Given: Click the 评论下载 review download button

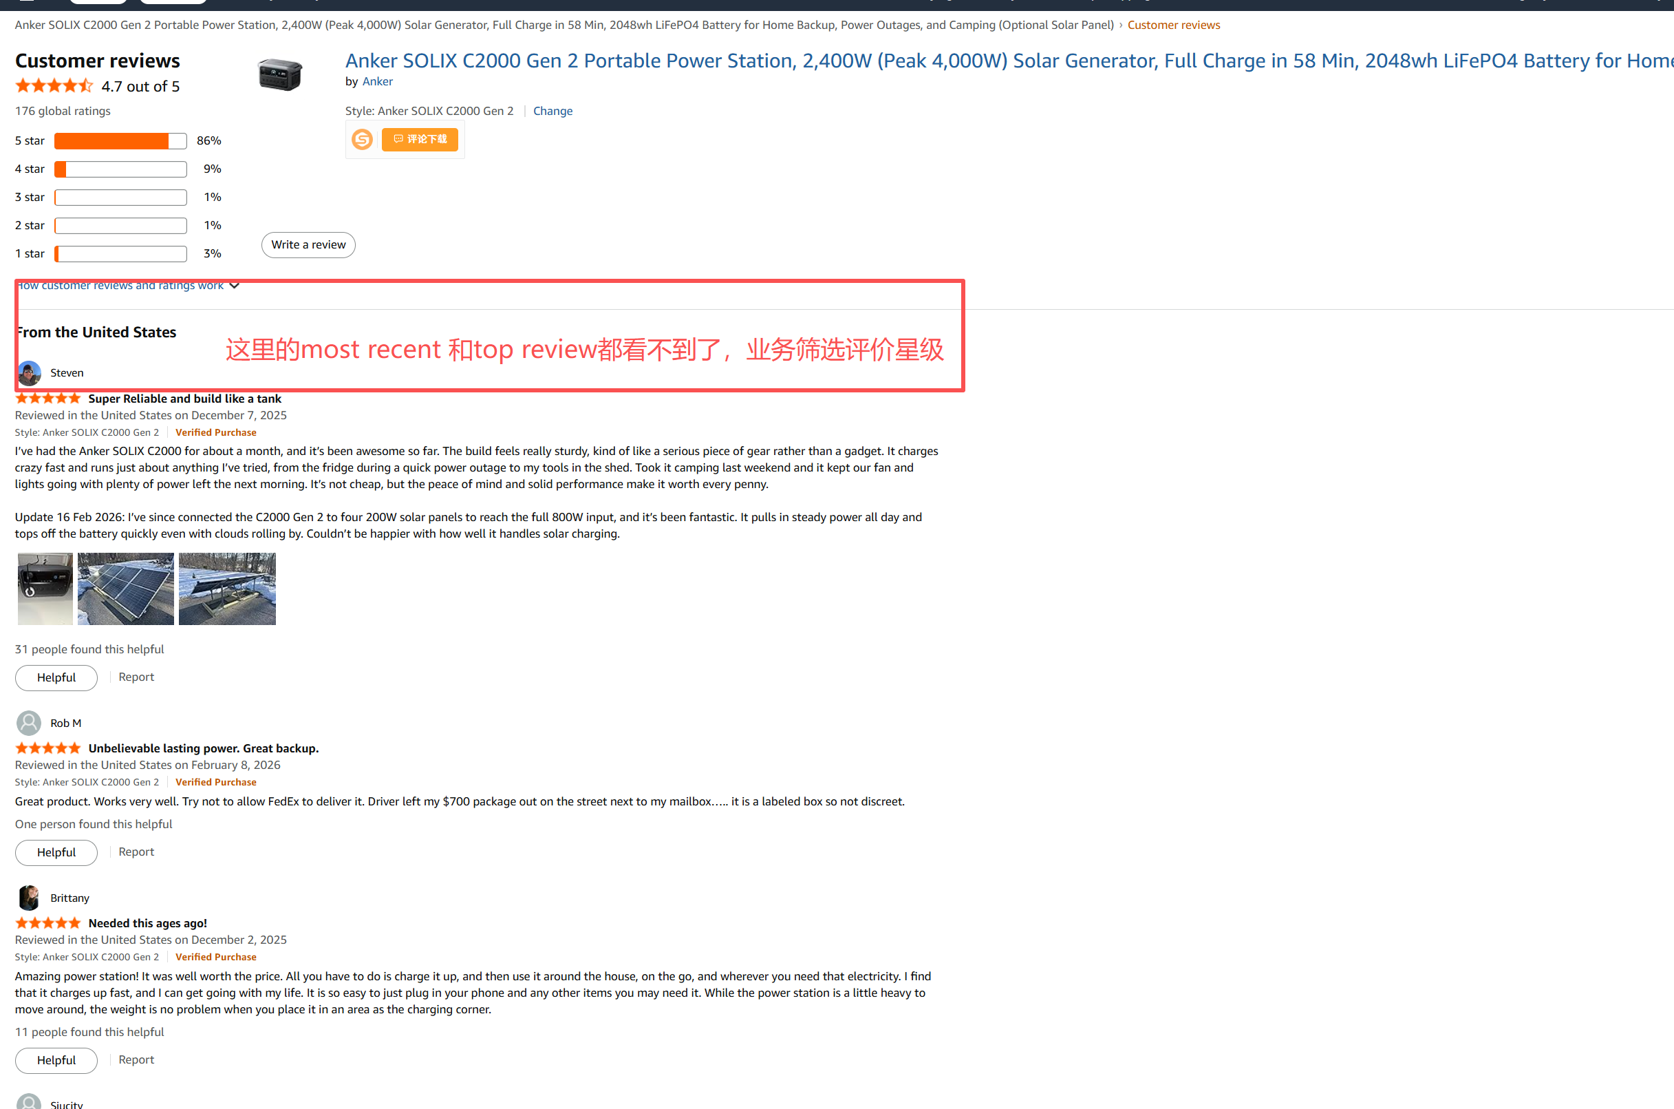Looking at the screenshot, I should (x=420, y=139).
